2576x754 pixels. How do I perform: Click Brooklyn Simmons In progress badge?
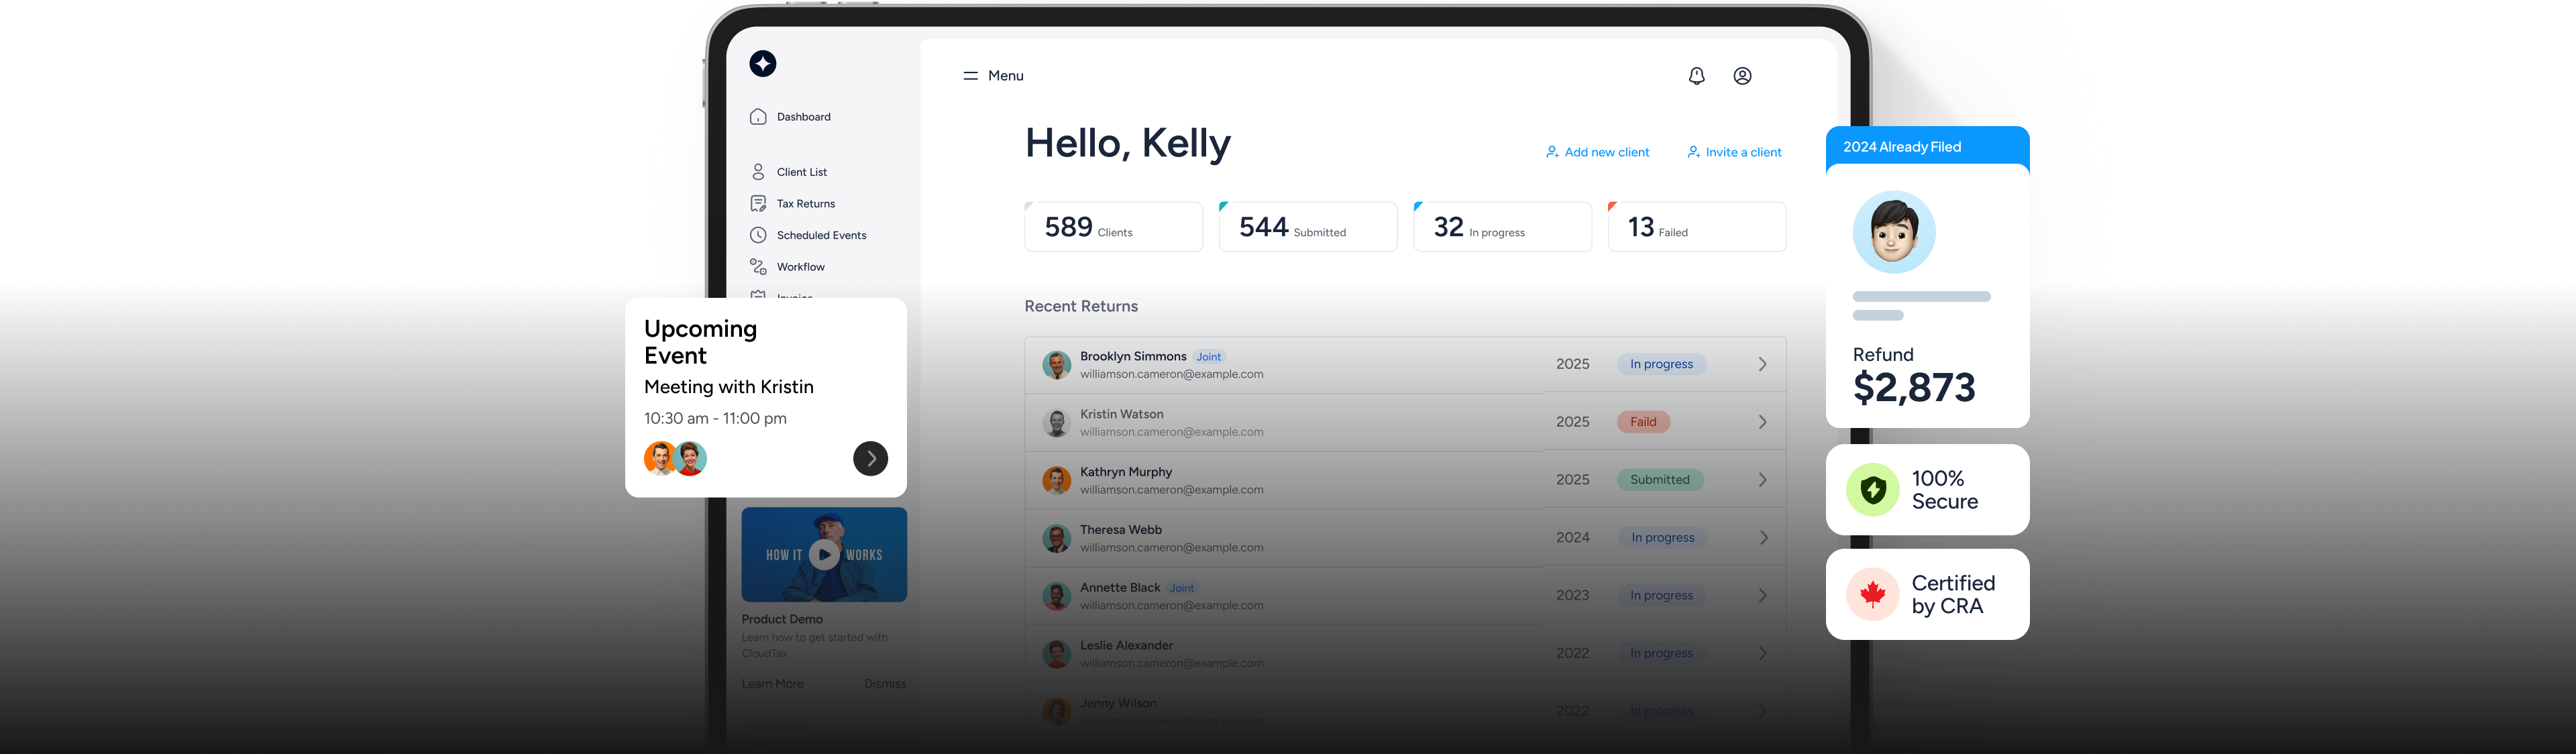click(1661, 365)
